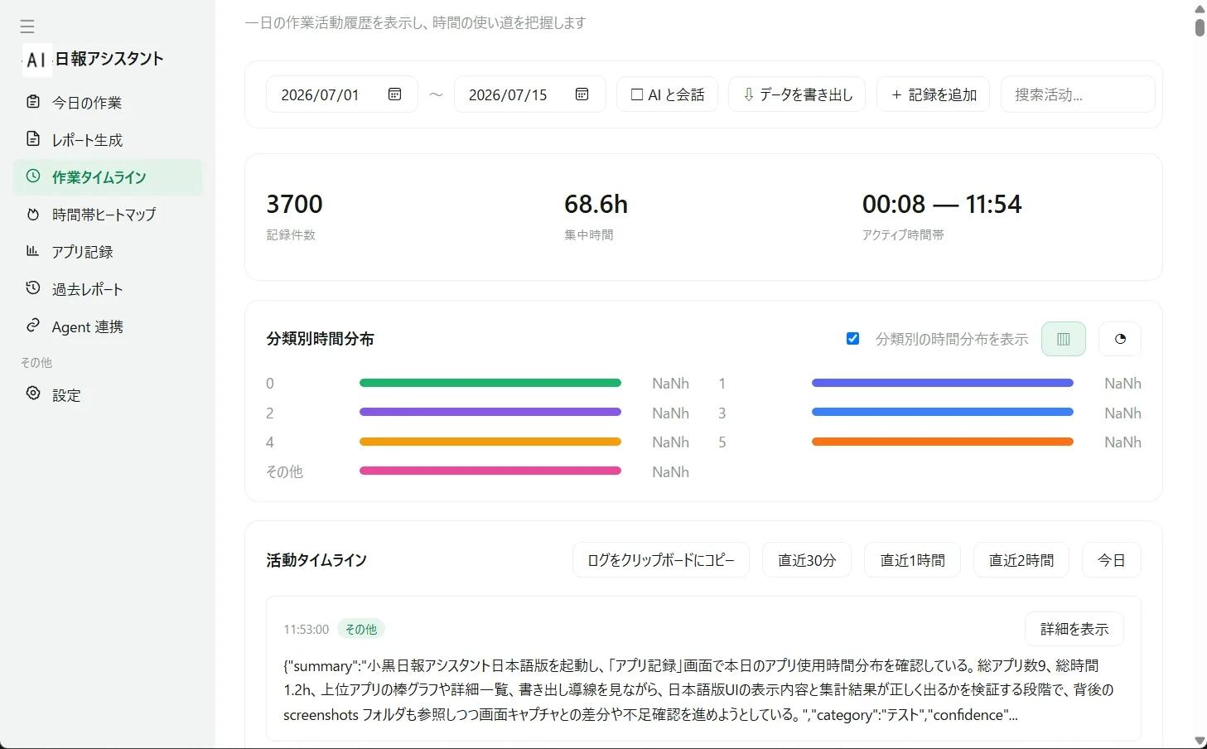1207x749 pixels.
Task: Toggle 分類別の時間分布を表示 checkbox
Action: (x=852, y=339)
